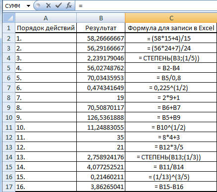
Task: Click the СУММ name box field
Action: pos(14,6)
